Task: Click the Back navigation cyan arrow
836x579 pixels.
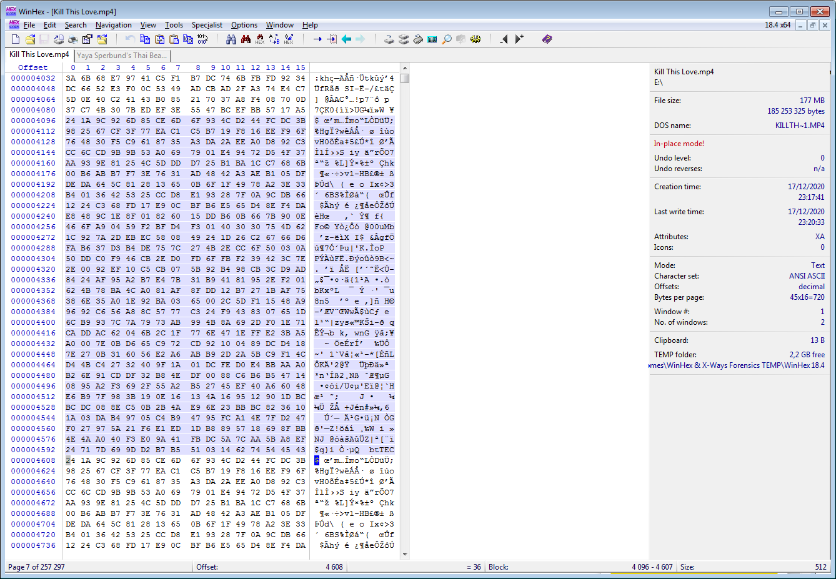Action: coord(346,39)
